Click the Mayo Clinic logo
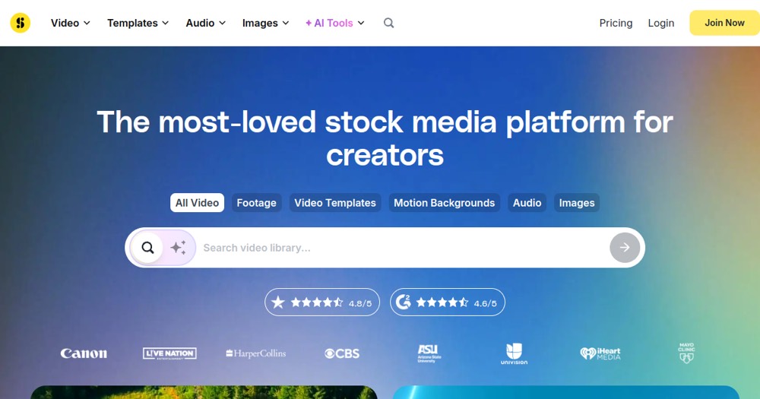760x399 pixels. tap(686, 353)
